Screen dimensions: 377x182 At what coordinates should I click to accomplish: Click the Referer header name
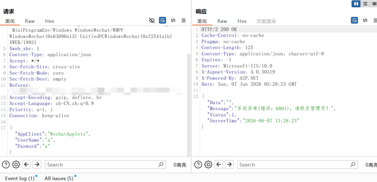click(20, 85)
